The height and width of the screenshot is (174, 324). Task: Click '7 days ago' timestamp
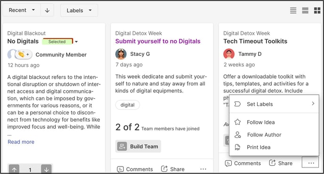pos(129,65)
